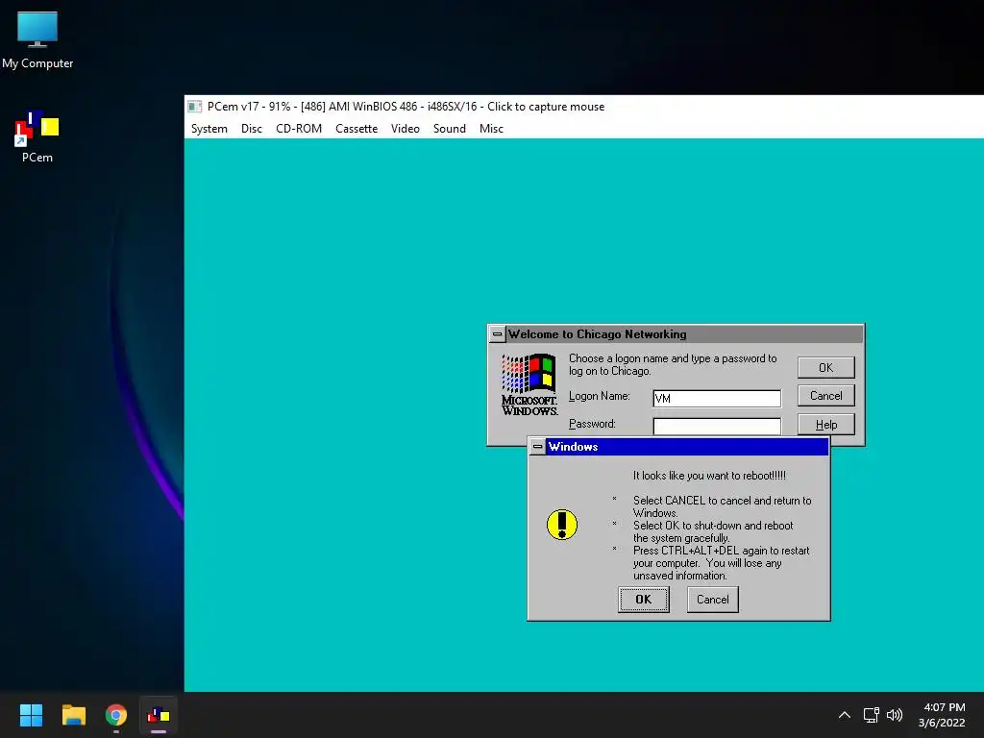Open the CD-ROM menu in PCem

coord(299,129)
